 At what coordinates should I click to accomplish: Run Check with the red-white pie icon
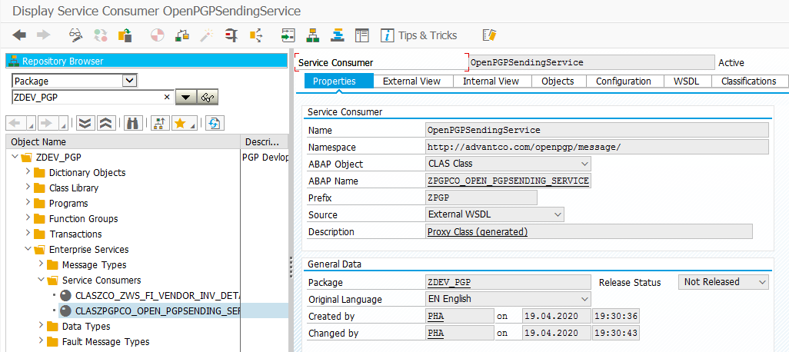pyautogui.click(x=158, y=35)
